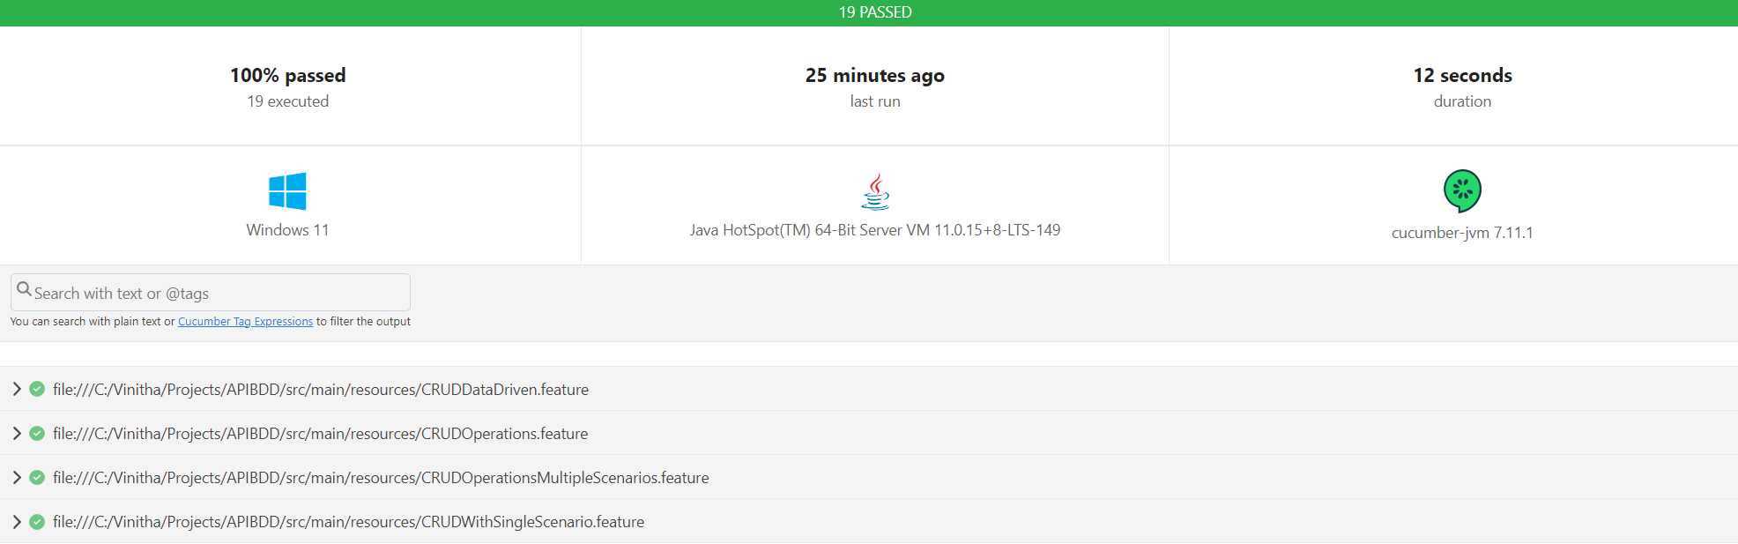
Task: Click the green Cucumber logo icon
Action: coord(1462,191)
